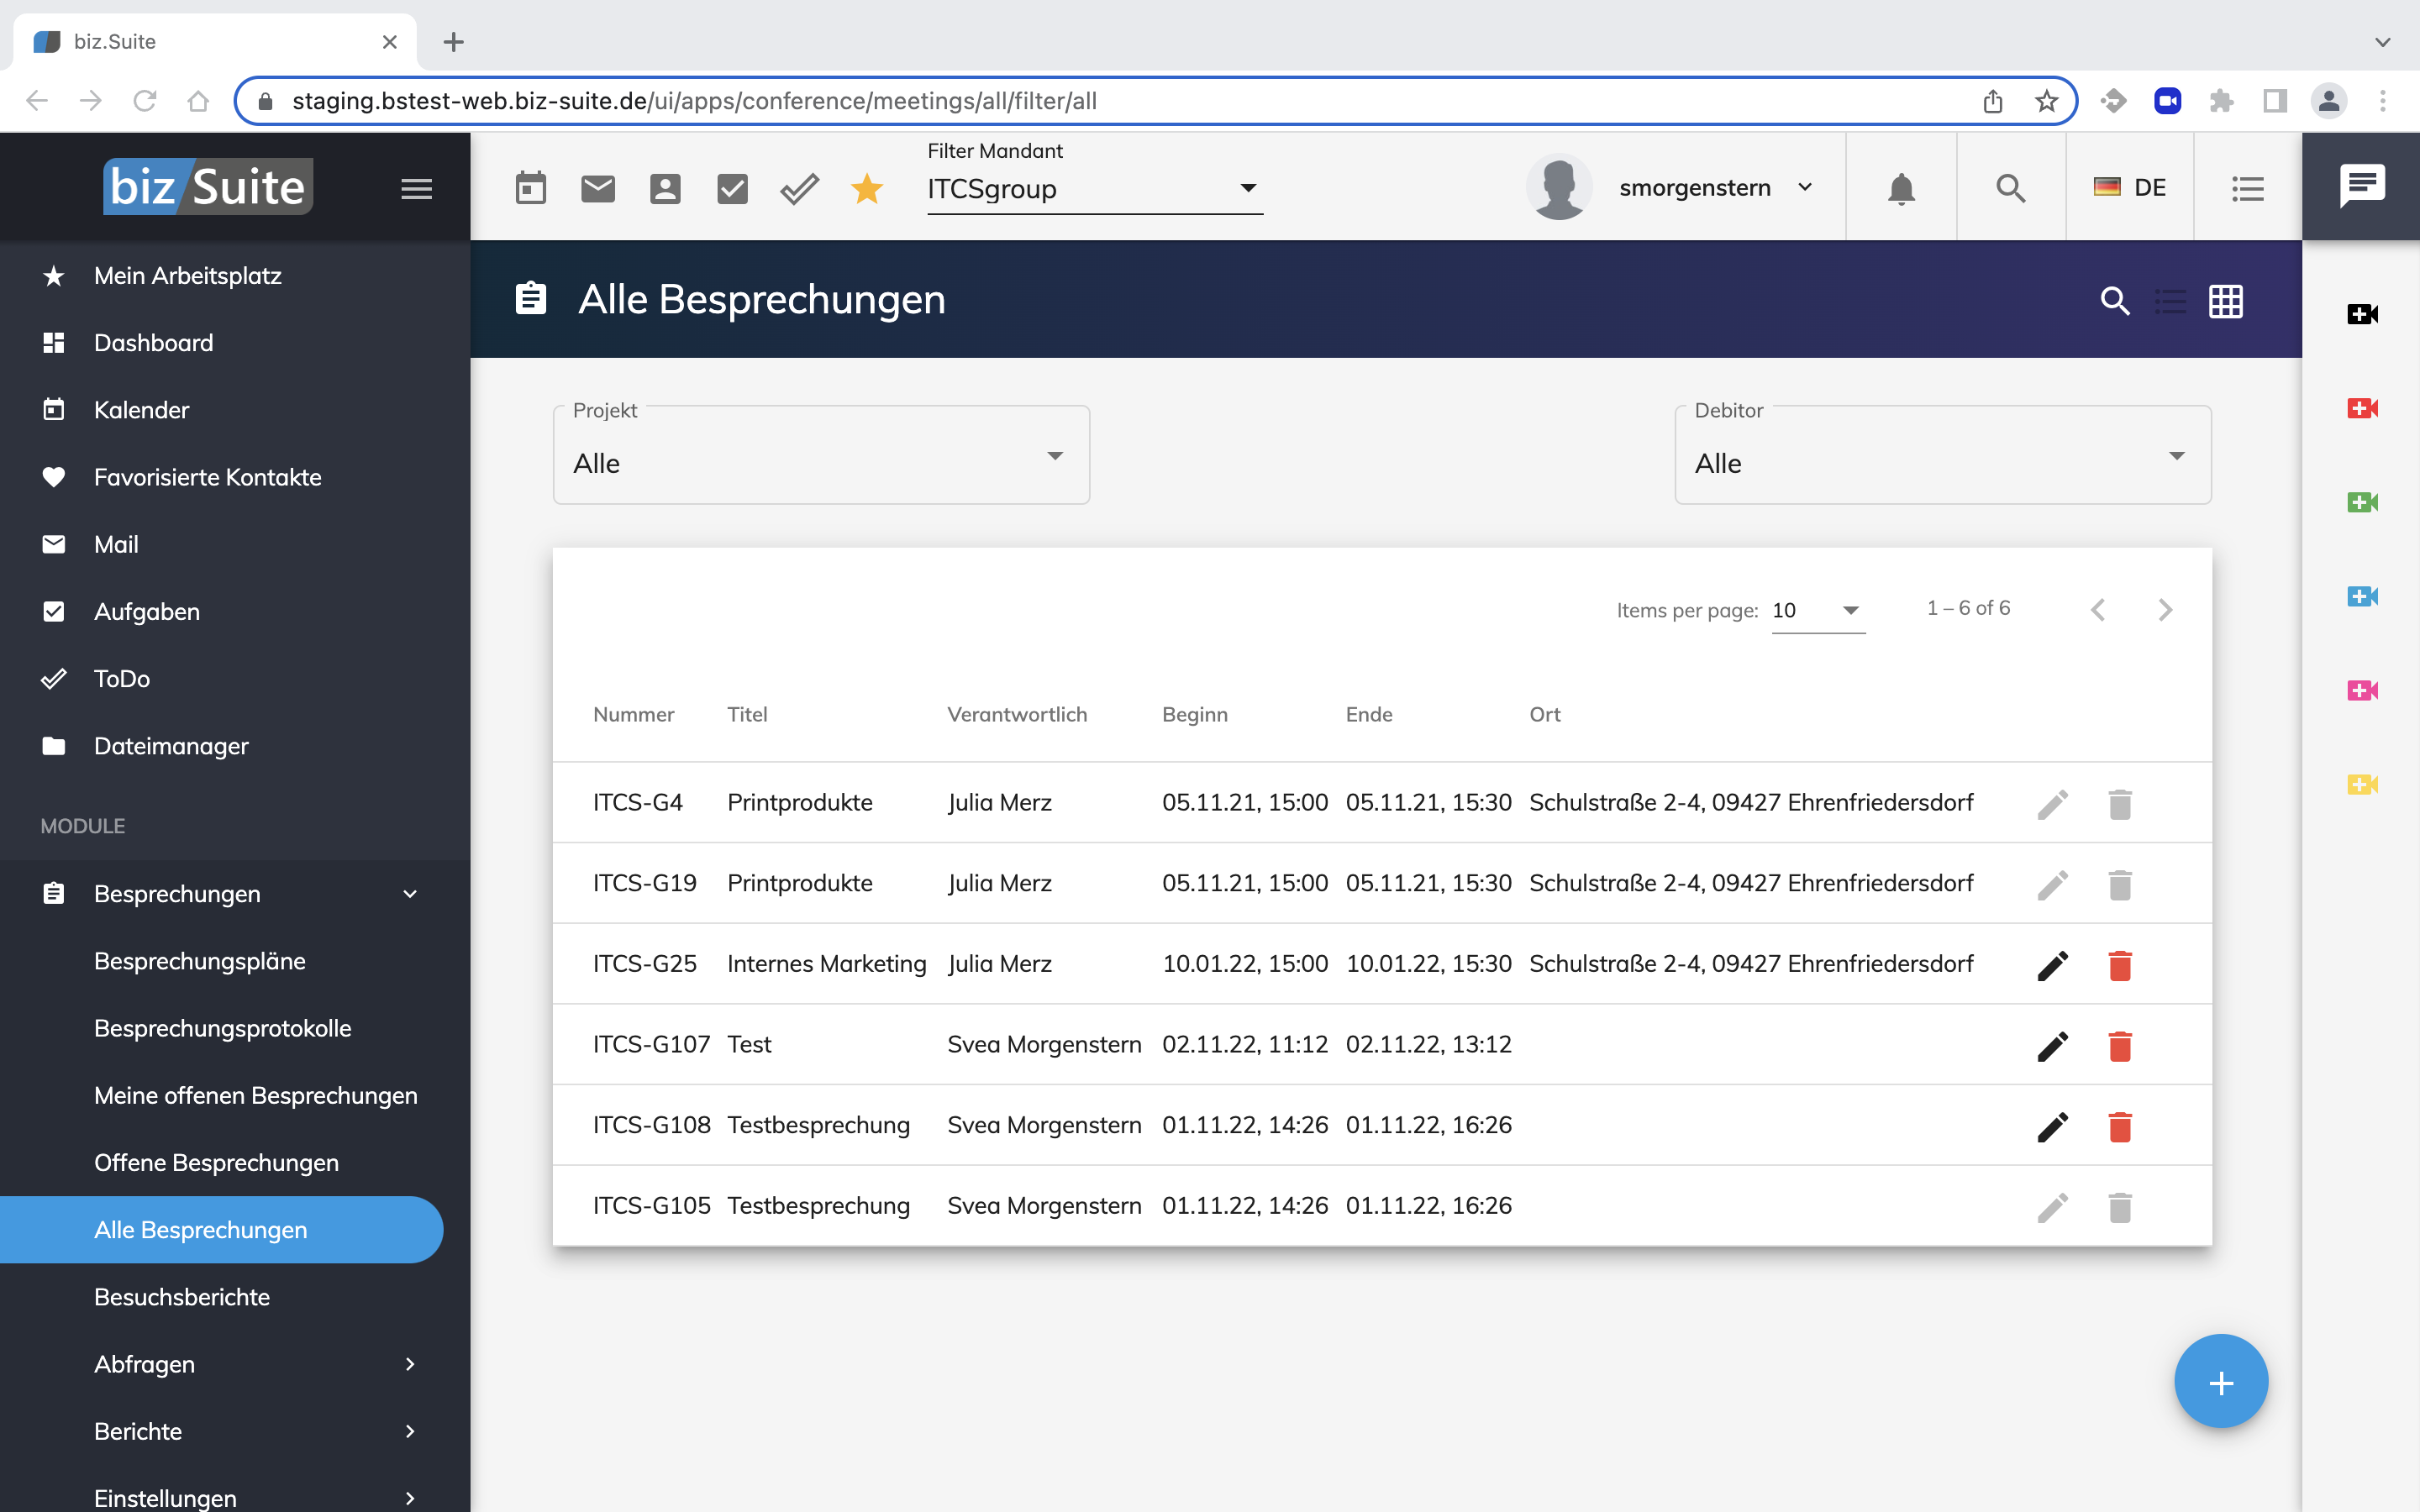Select Internes Marketing title cell

coord(826,964)
